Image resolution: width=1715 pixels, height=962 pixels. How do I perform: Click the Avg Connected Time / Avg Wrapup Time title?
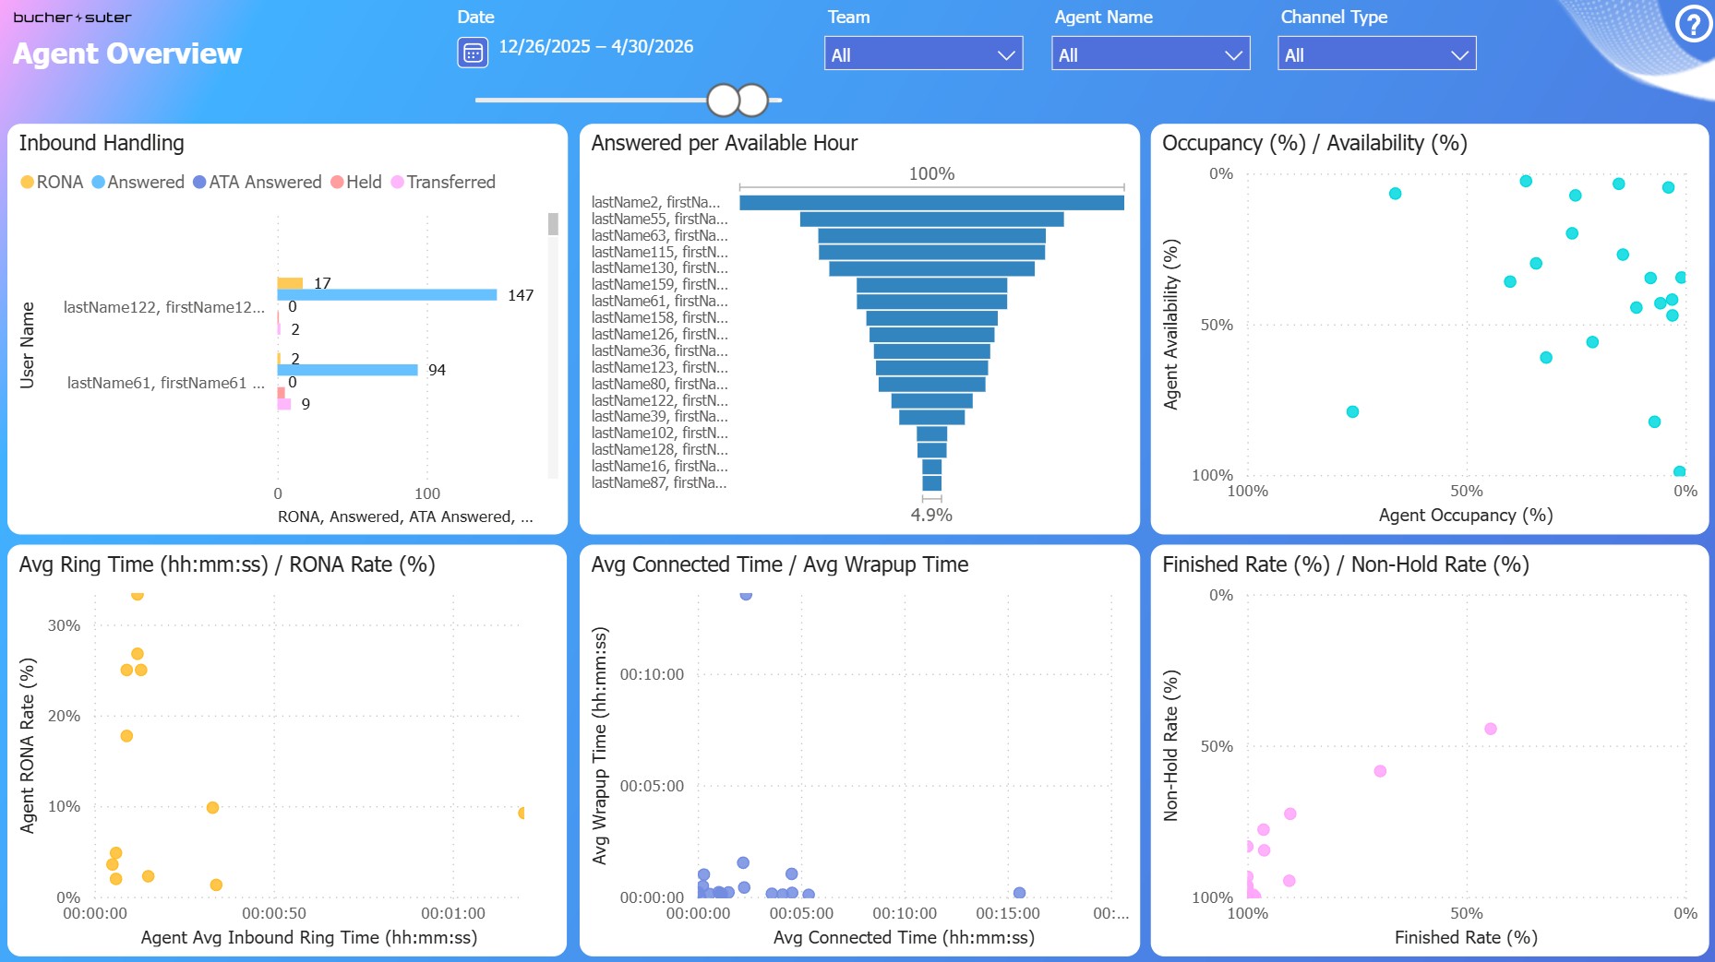tap(780, 564)
